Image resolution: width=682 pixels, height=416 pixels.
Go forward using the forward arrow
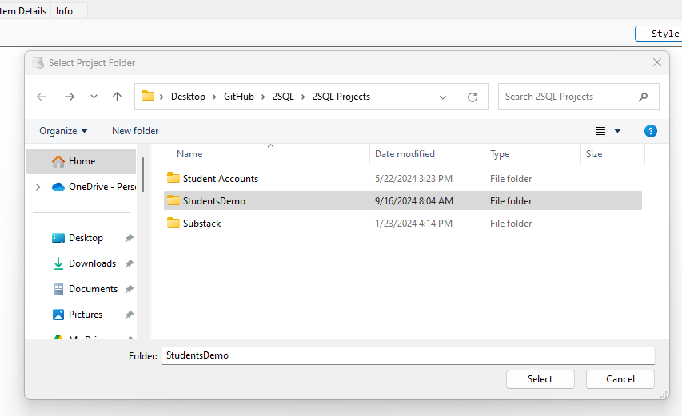(69, 97)
